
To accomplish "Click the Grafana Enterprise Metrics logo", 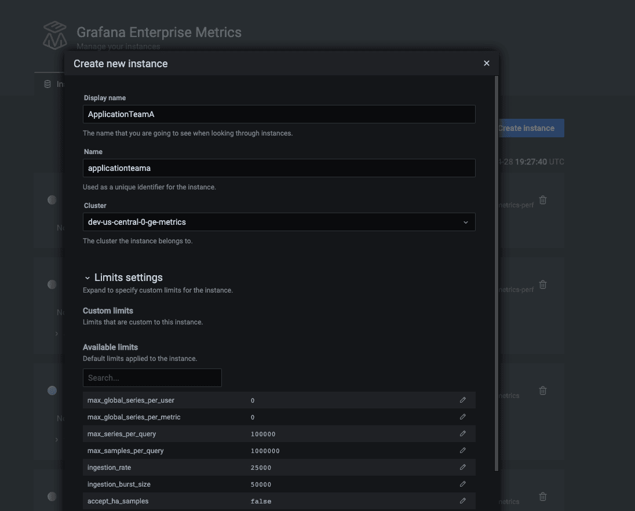I will (x=55, y=35).
